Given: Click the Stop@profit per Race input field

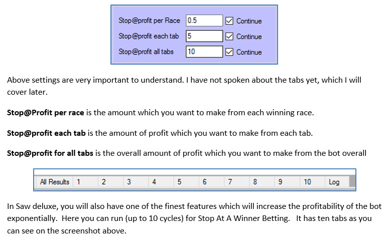Looking at the screenshot, I should tap(204, 21).
